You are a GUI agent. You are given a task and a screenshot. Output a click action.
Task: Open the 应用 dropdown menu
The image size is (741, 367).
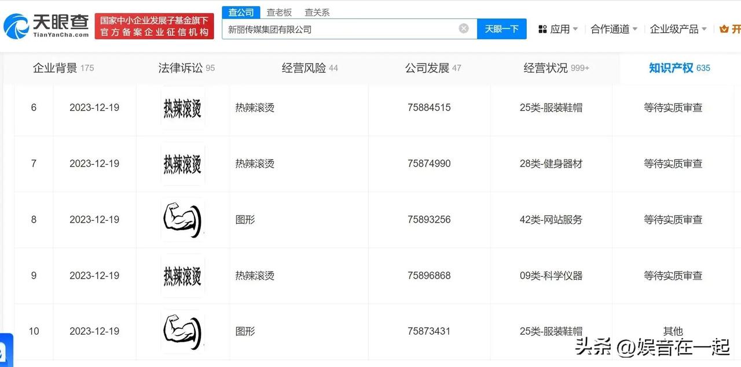[564, 29]
